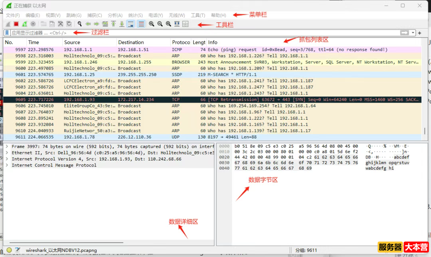Click the expert info status indicator circle
The image size is (431, 257).
coord(9,250)
